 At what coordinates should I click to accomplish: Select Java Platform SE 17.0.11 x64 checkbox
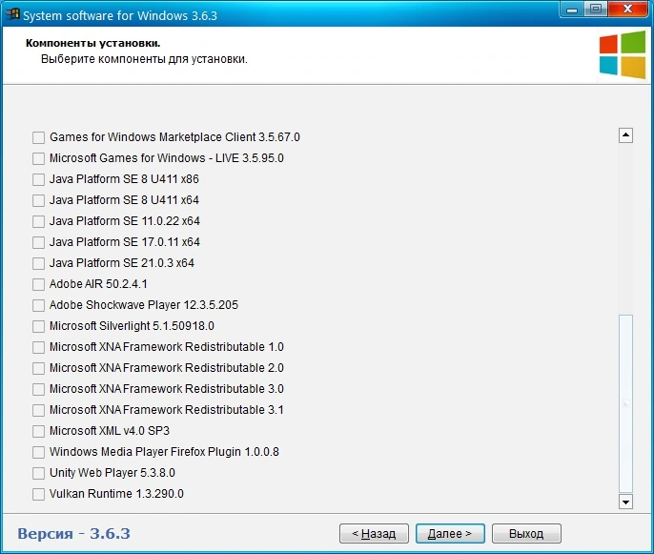click(38, 242)
